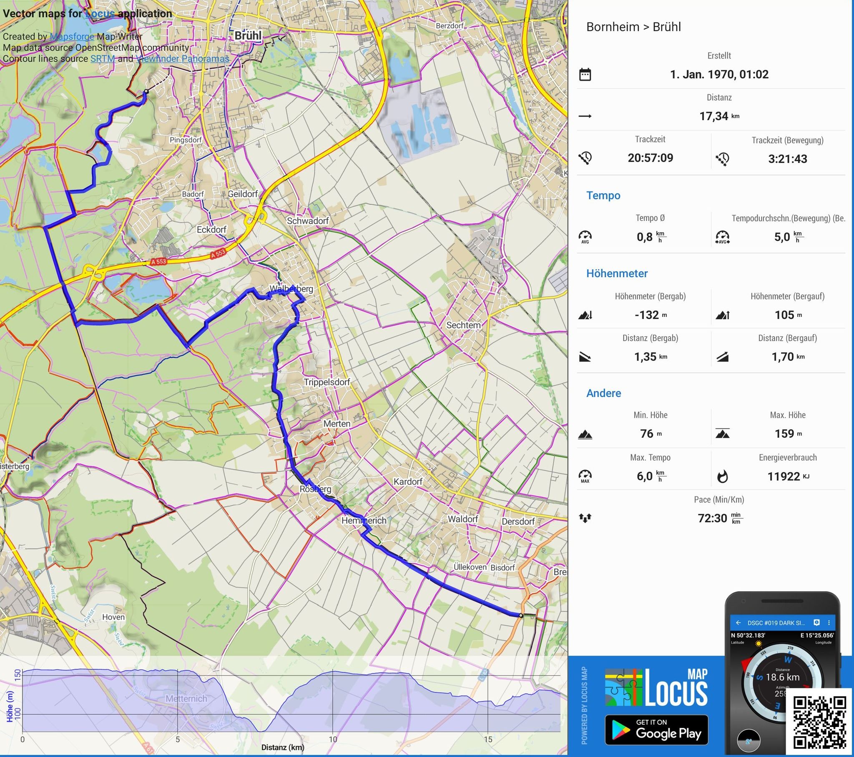Click the minimum altitude mountain icon
854x757 pixels.
(585, 434)
